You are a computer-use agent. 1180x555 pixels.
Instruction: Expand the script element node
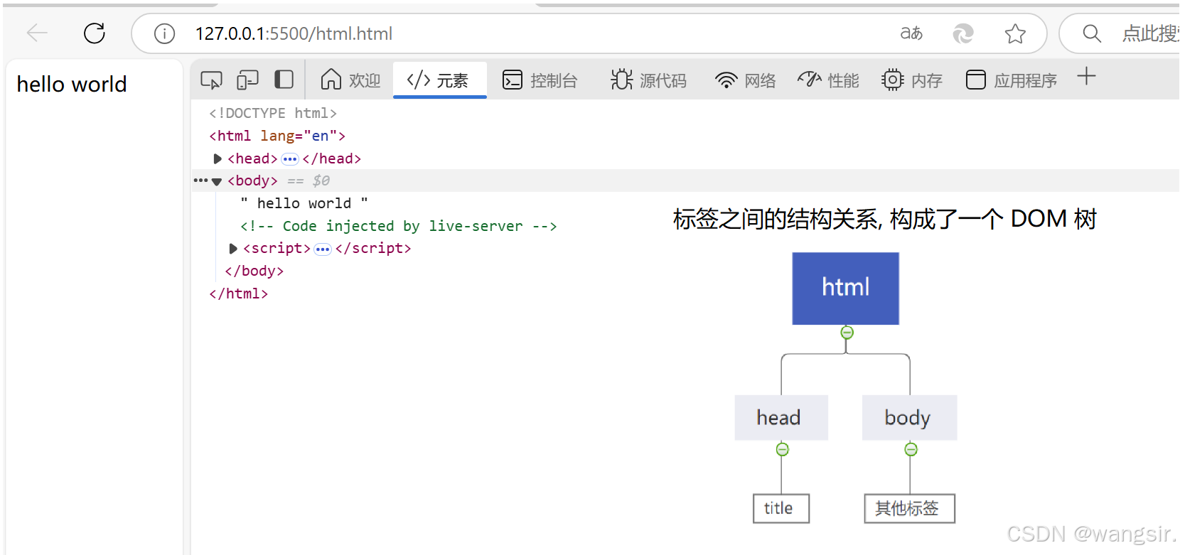coord(233,249)
